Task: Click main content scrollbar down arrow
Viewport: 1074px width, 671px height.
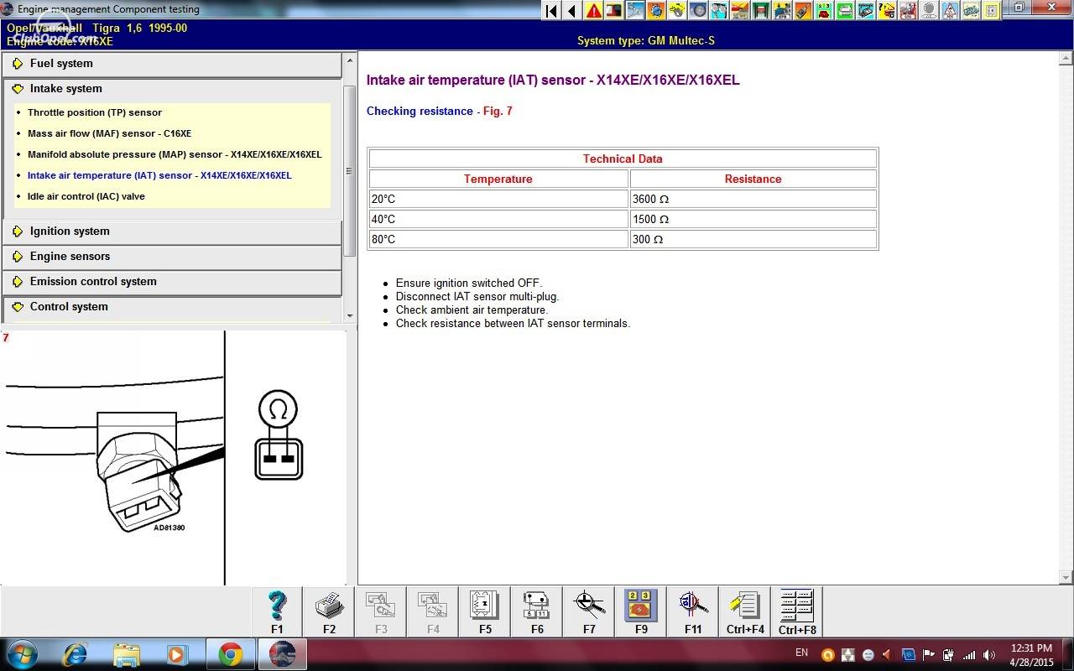Action: click(x=1066, y=578)
